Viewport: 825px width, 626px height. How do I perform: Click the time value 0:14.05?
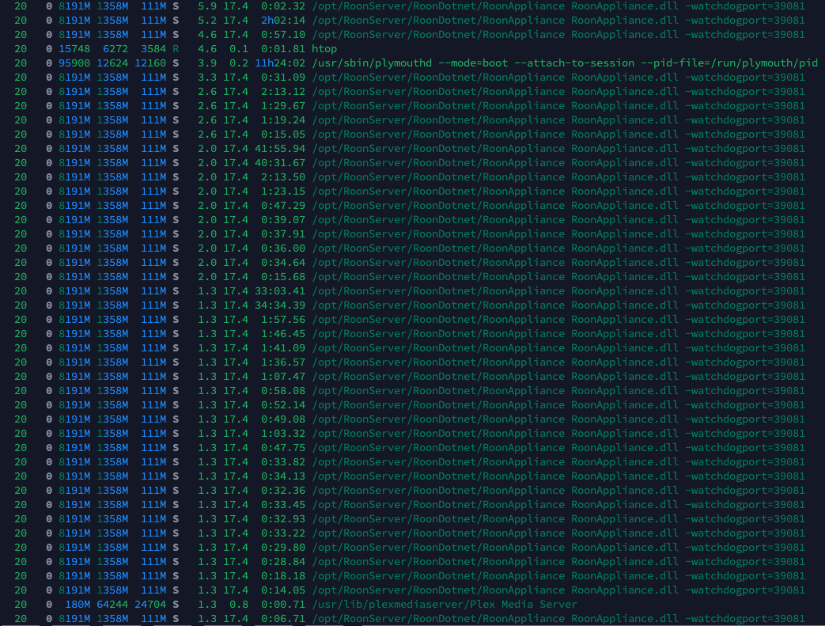click(x=283, y=590)
